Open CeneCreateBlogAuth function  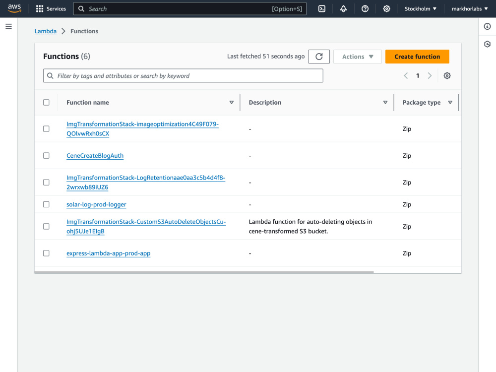pos(95,156)
